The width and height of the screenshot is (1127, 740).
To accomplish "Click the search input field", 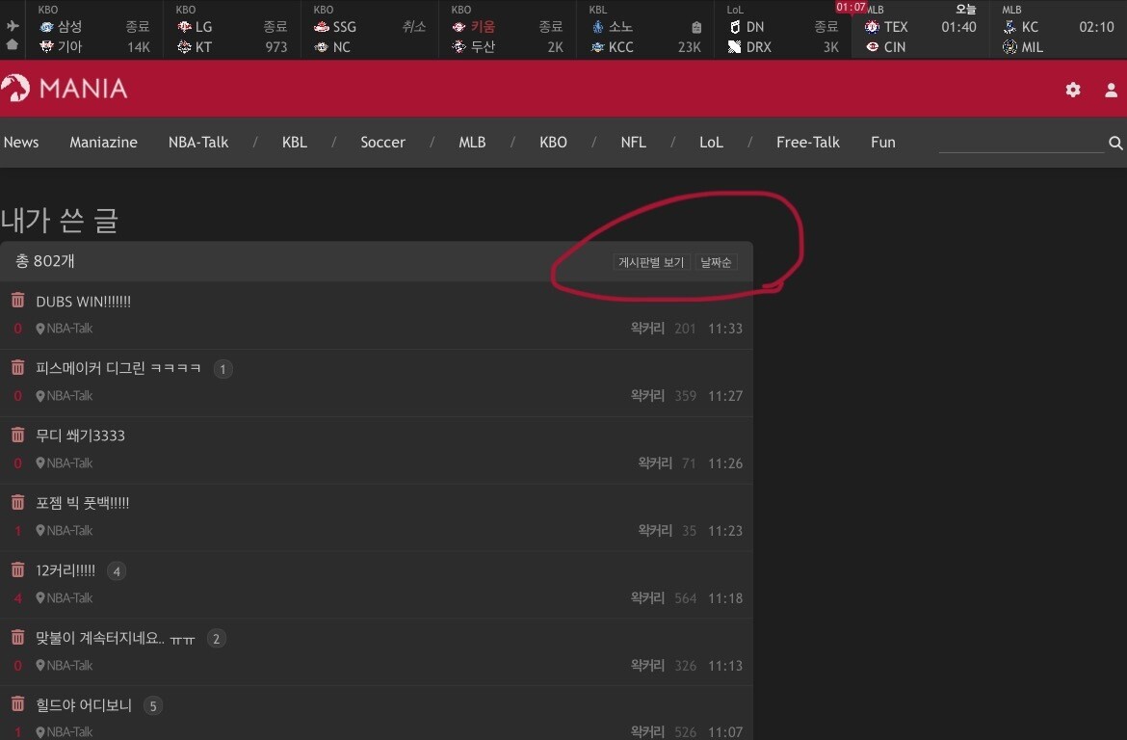I will (x=1021, y=143).
